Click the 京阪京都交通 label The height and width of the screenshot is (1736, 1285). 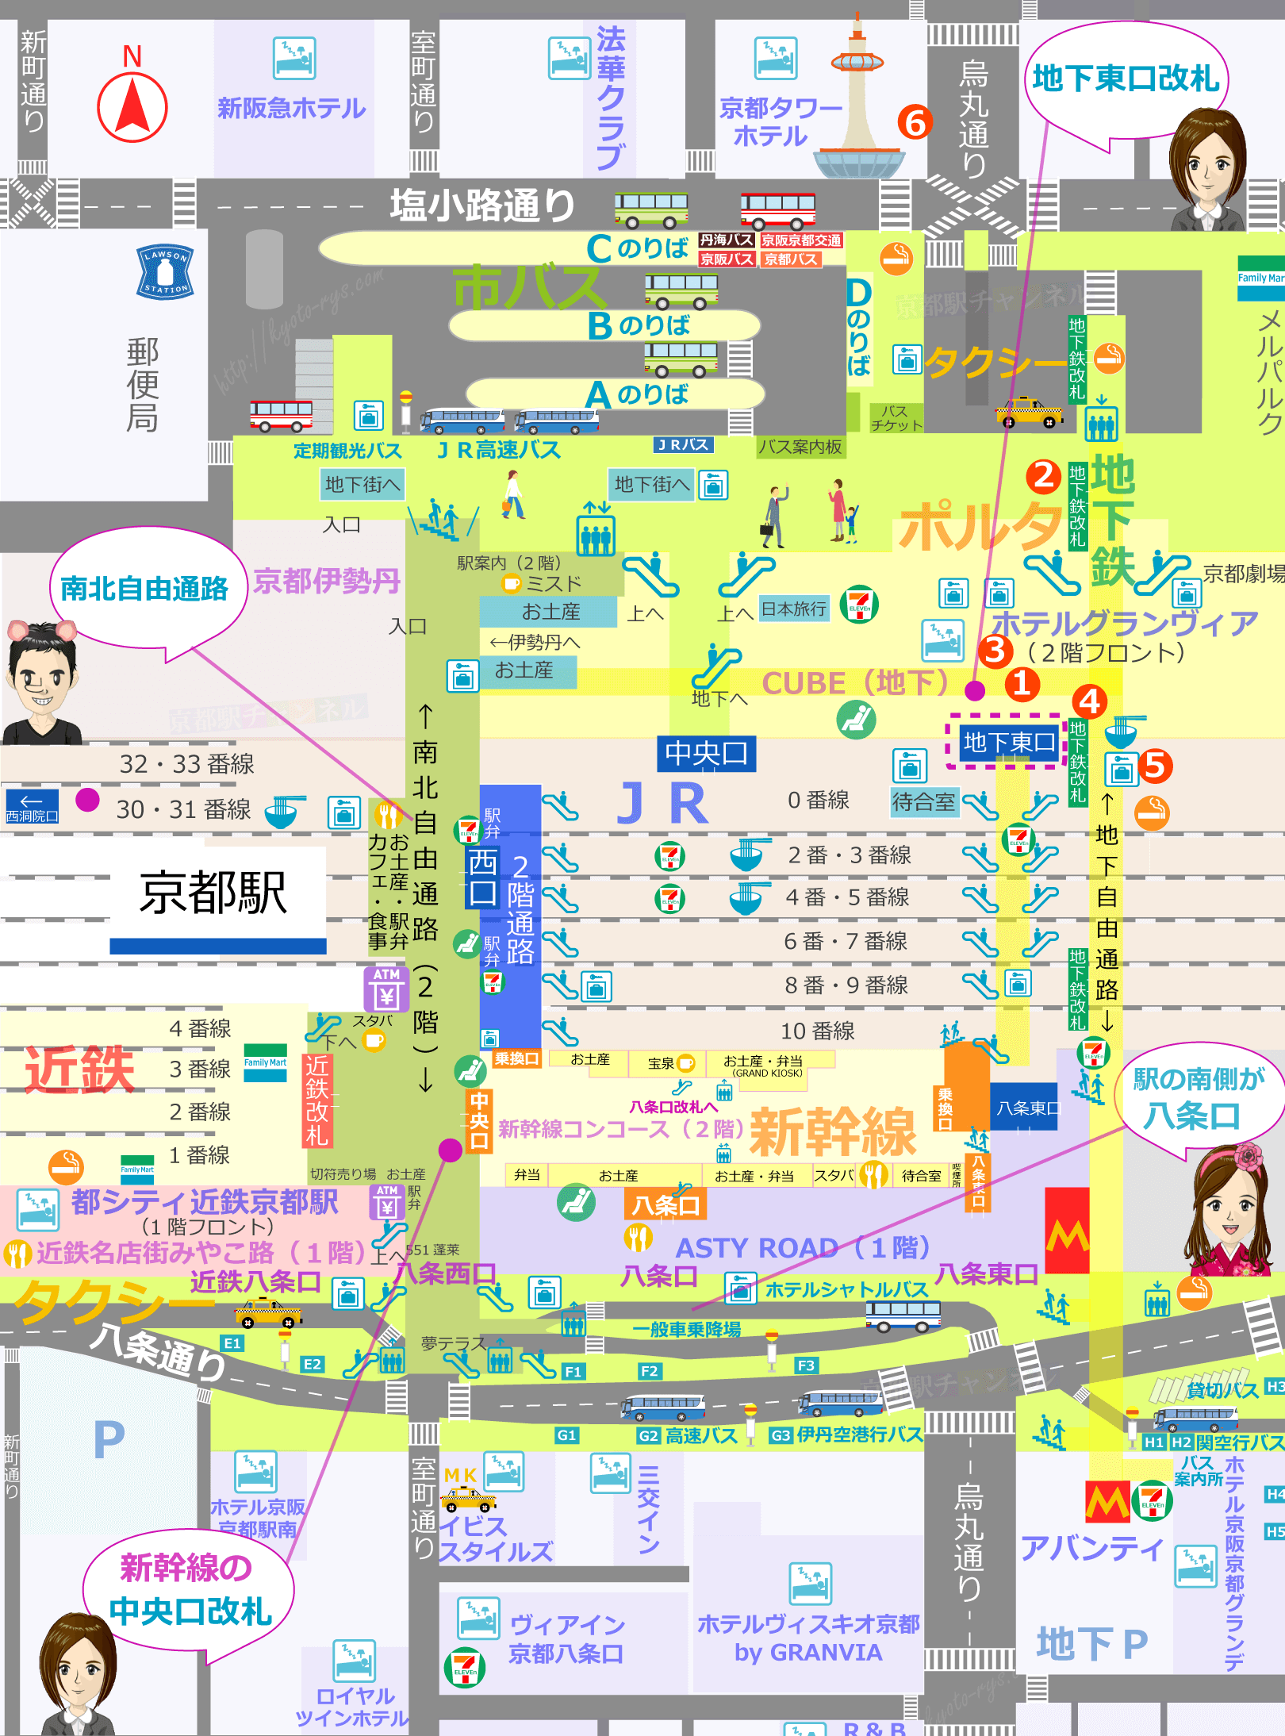click(801, 240)
